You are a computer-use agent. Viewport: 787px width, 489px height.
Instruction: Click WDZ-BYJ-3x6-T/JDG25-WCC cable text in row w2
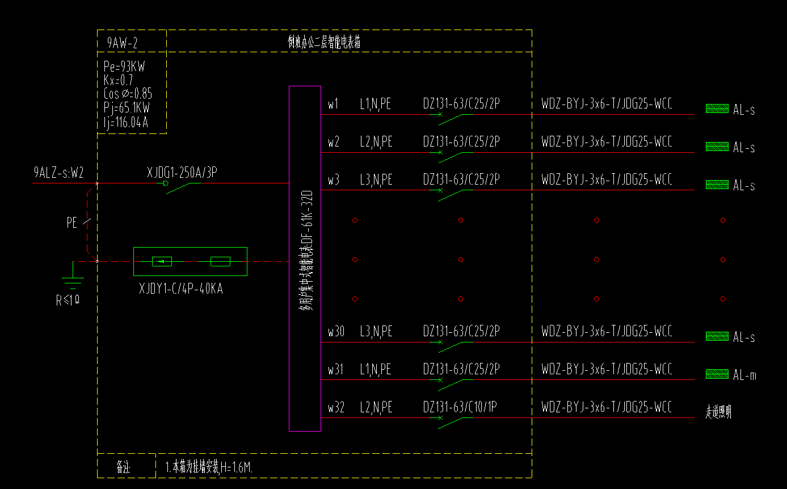point(607,141)
